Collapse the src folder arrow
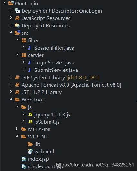The height and width of the screenshot is (171, 137). coord(11,32)
